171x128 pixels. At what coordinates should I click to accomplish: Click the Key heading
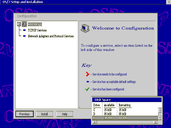tap(86, 65)
